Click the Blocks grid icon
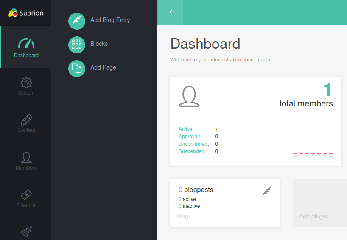Viewport: 347px width, 240px height. click(x=77, y=45)
